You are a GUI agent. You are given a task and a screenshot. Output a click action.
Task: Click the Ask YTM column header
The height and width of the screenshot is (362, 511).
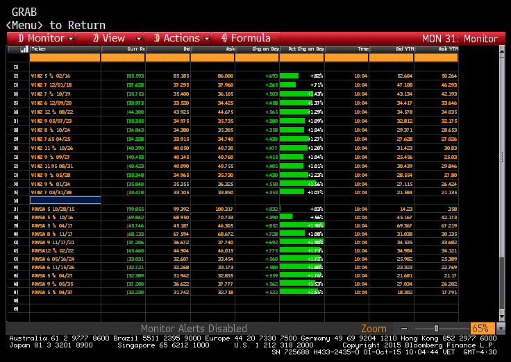pyautogui.click(x=437, y=49)
